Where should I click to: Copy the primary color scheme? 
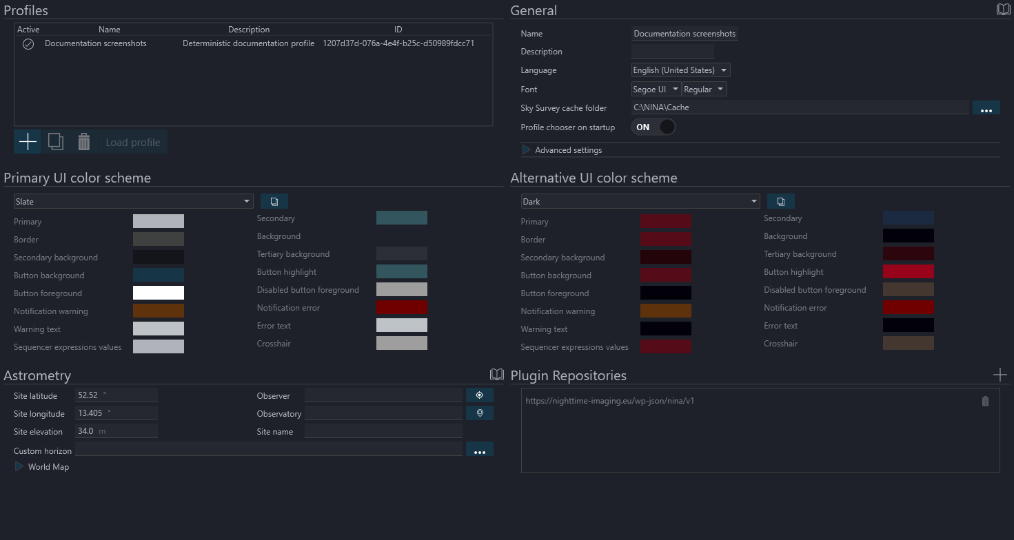click(x=274, y=201)
